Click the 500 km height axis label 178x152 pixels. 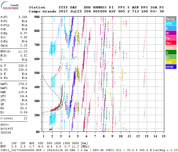click(x=37, y=73)
